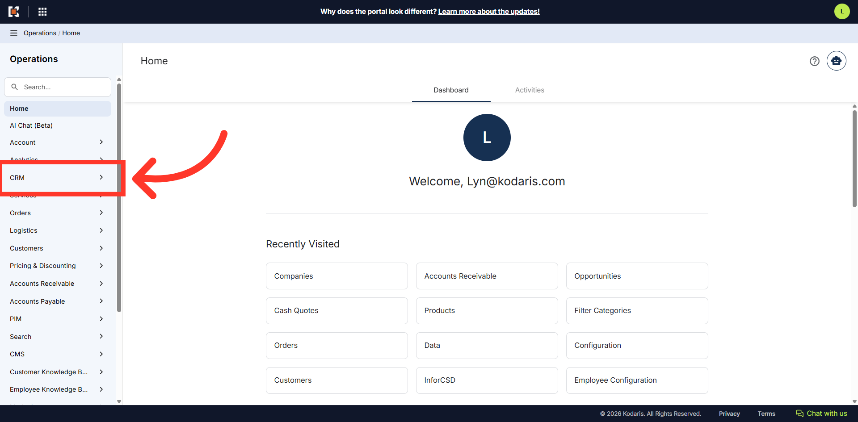Open the CMS sidebar item
Viewport: 858px width, 422px height.
click(58, 354)
